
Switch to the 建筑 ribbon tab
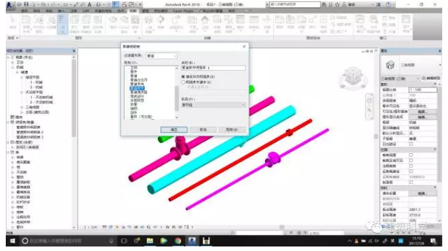point(24,11)
